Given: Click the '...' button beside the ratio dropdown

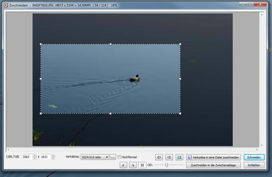Looking at the screenshot, I should [x=113, y=157].
